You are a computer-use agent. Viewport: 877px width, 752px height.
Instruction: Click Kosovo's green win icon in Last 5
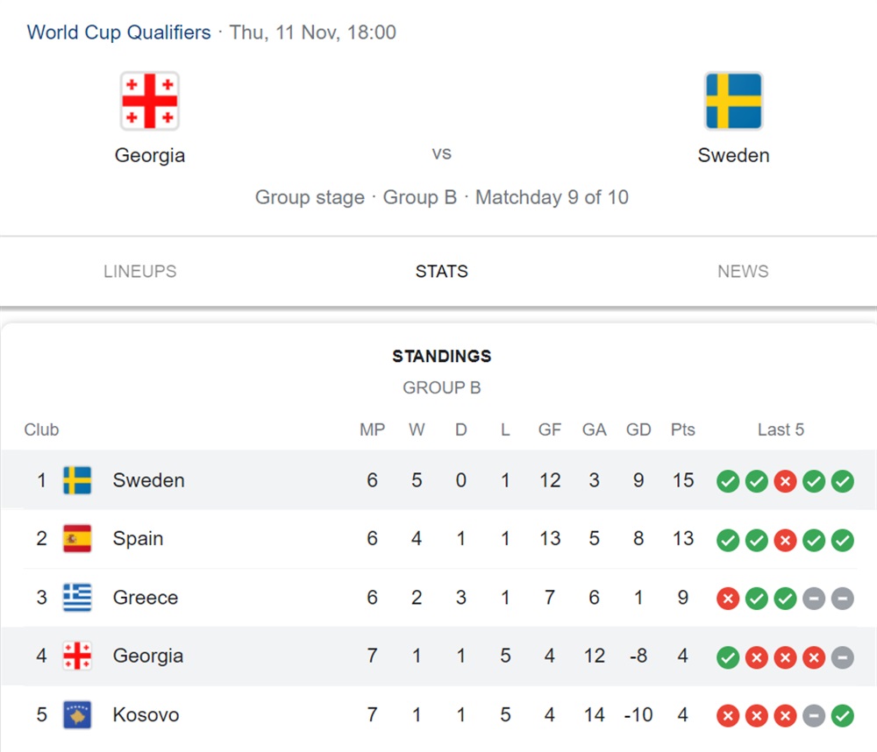(842, 716)
